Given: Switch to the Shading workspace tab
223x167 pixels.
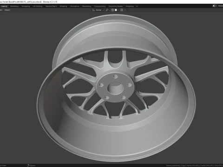Looking at the screenshot, I should (x=64, y=6).
